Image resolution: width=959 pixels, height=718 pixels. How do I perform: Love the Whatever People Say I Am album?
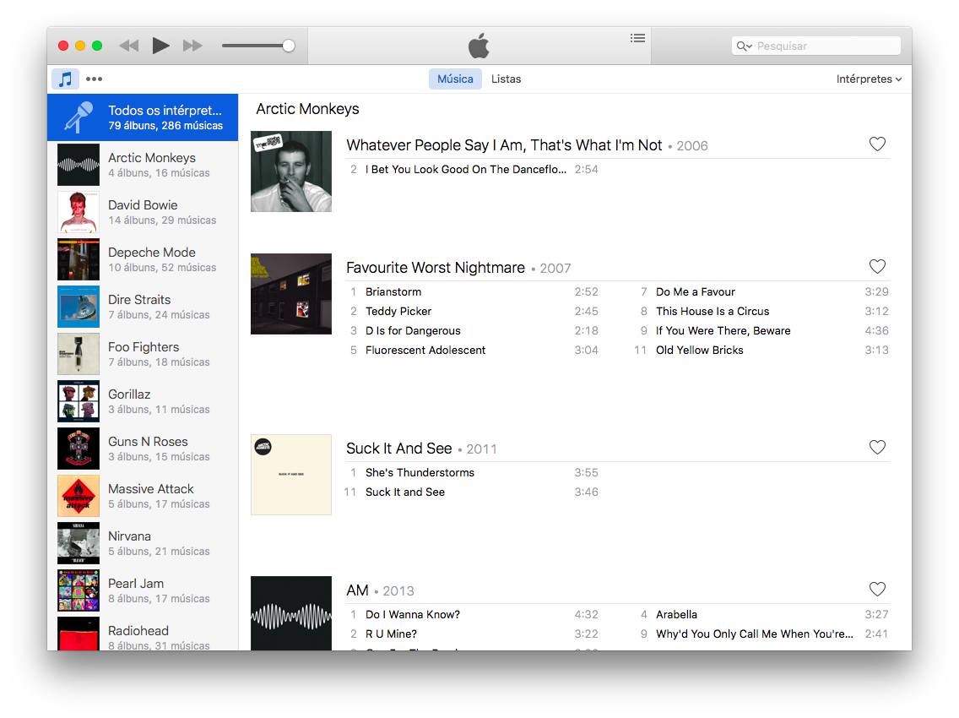click(x=877, y=144)
